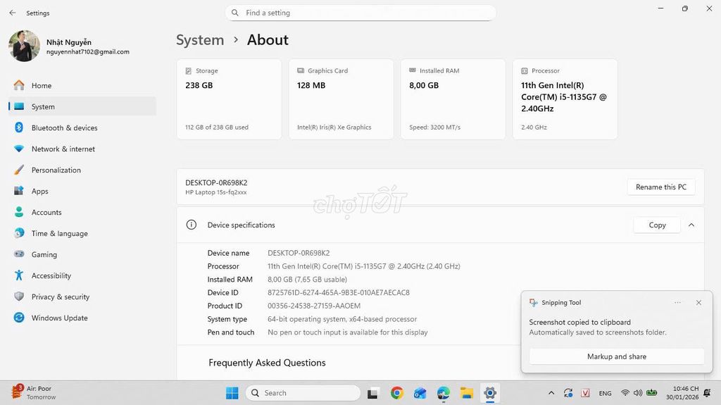Click System in the breadcrumb

tap(200, 40)
